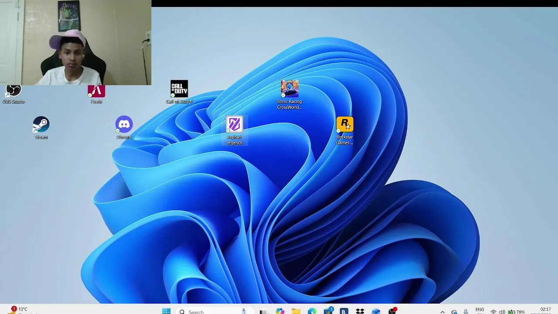Image resolution: width=558 pixels, height=314 pixels.
Task: Show hidden system tray icons
Action: (x=442, y=312)
